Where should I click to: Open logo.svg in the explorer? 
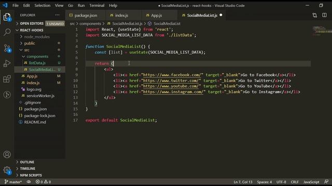click(34, 89)
